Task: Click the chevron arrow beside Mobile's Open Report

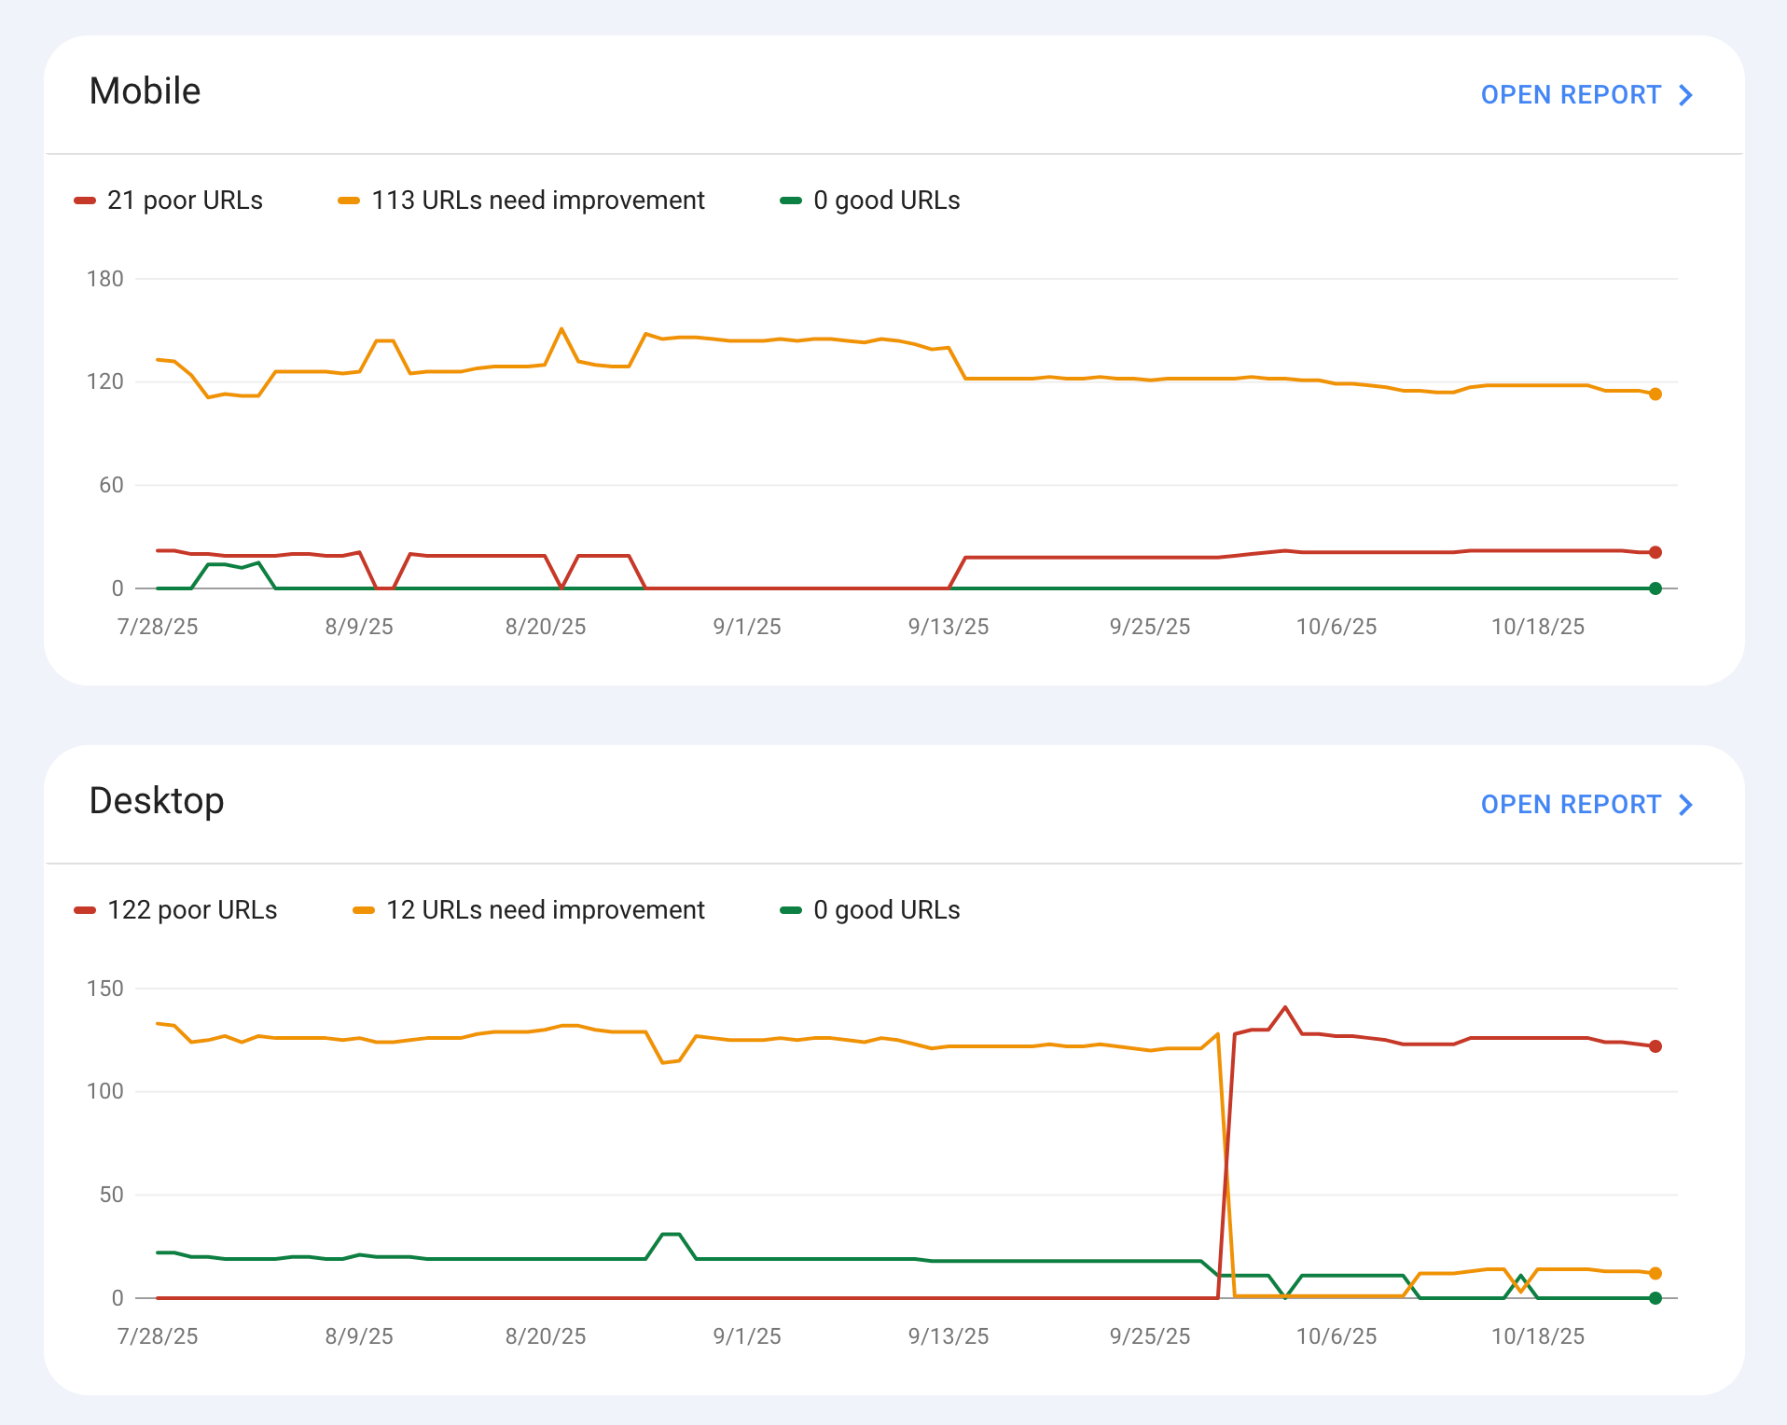Action: tap(1685, 95)
